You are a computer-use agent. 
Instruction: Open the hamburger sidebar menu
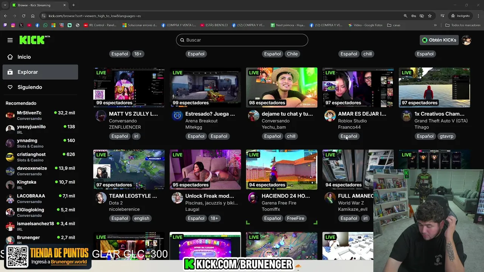pos(10,40)
